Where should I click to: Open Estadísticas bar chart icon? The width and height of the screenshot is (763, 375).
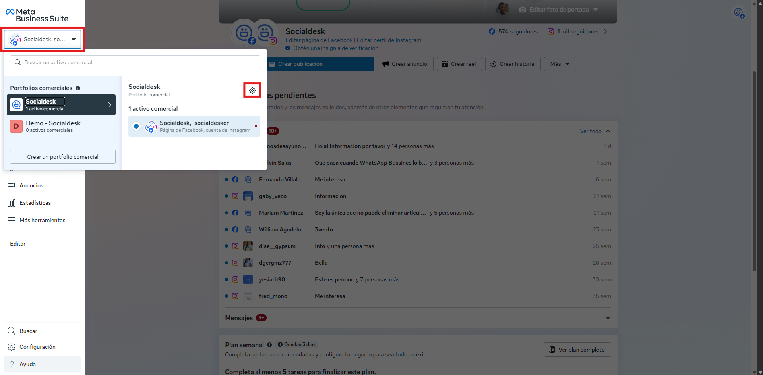[x=12, y=203]
